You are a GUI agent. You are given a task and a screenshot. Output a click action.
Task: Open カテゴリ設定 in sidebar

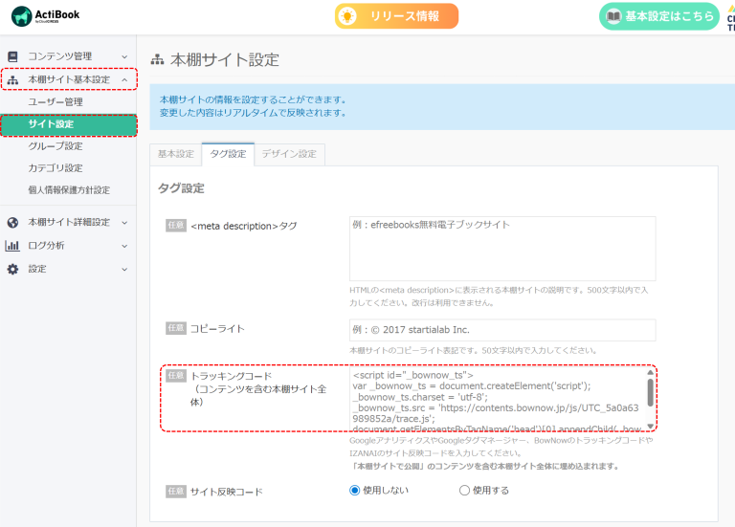point(56,168)
